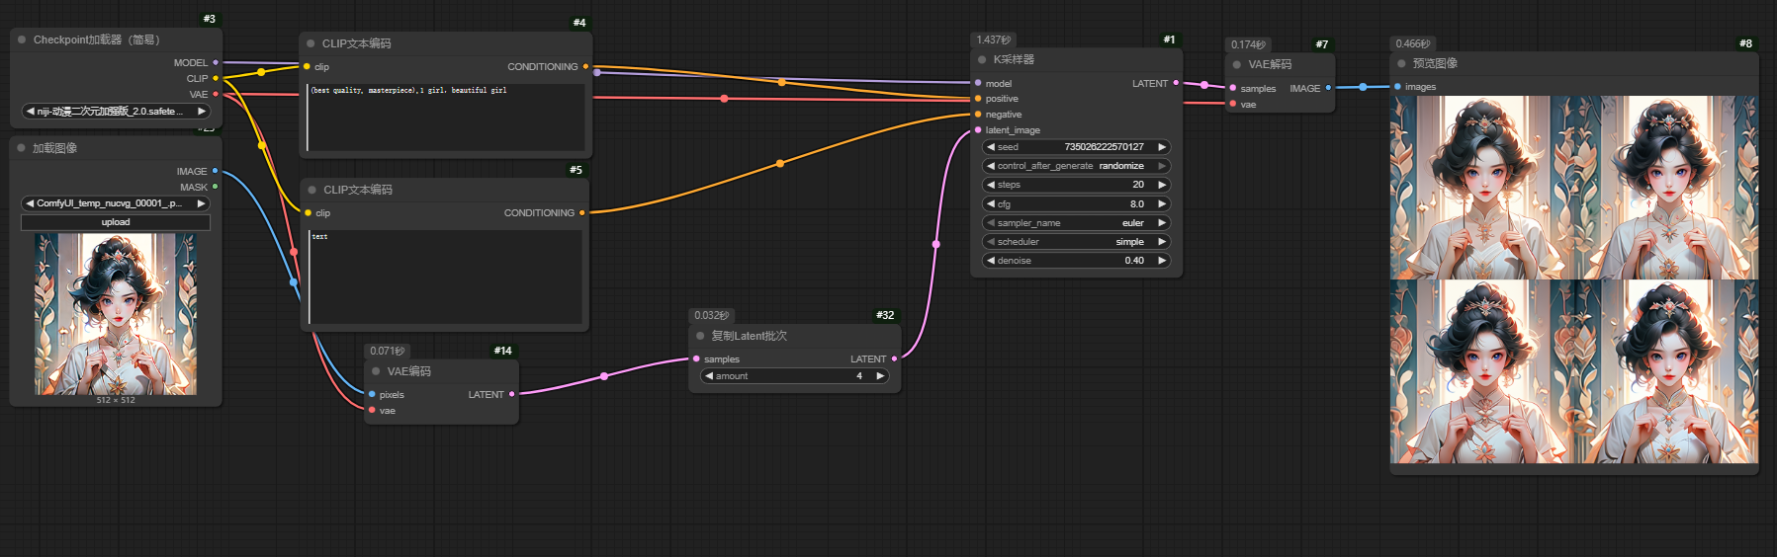Image resolution: width=1777 pixels, height=557 pixels.
Task: Click the MASK output port on 加载图像
Action: pos(215,187)
